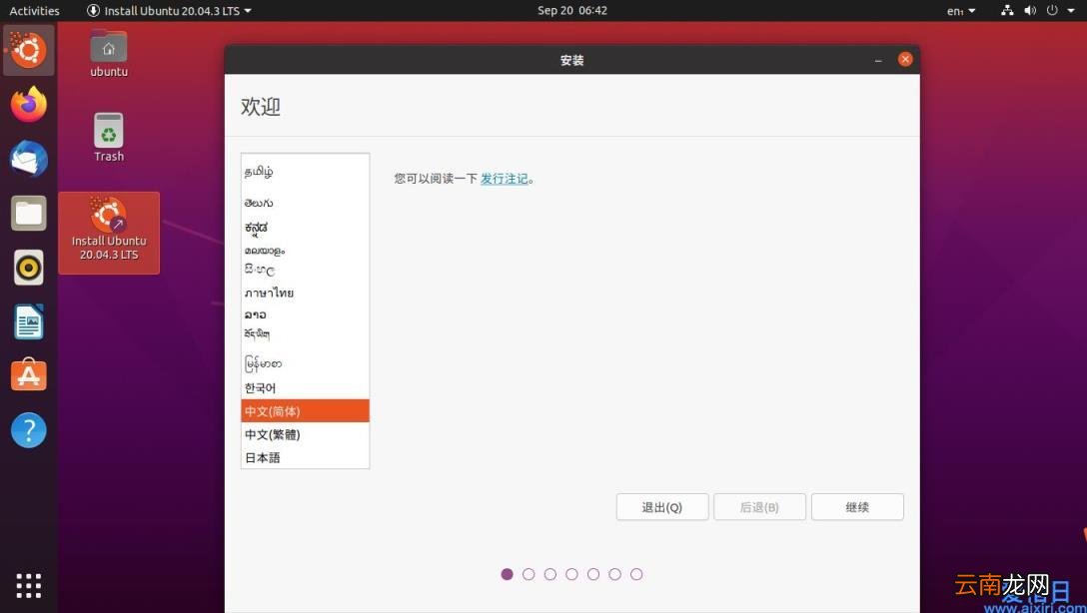Select தமிழ் in the language list
Image resolution: width=1087 pixels, height=613 pixels.
coord(305,171)
